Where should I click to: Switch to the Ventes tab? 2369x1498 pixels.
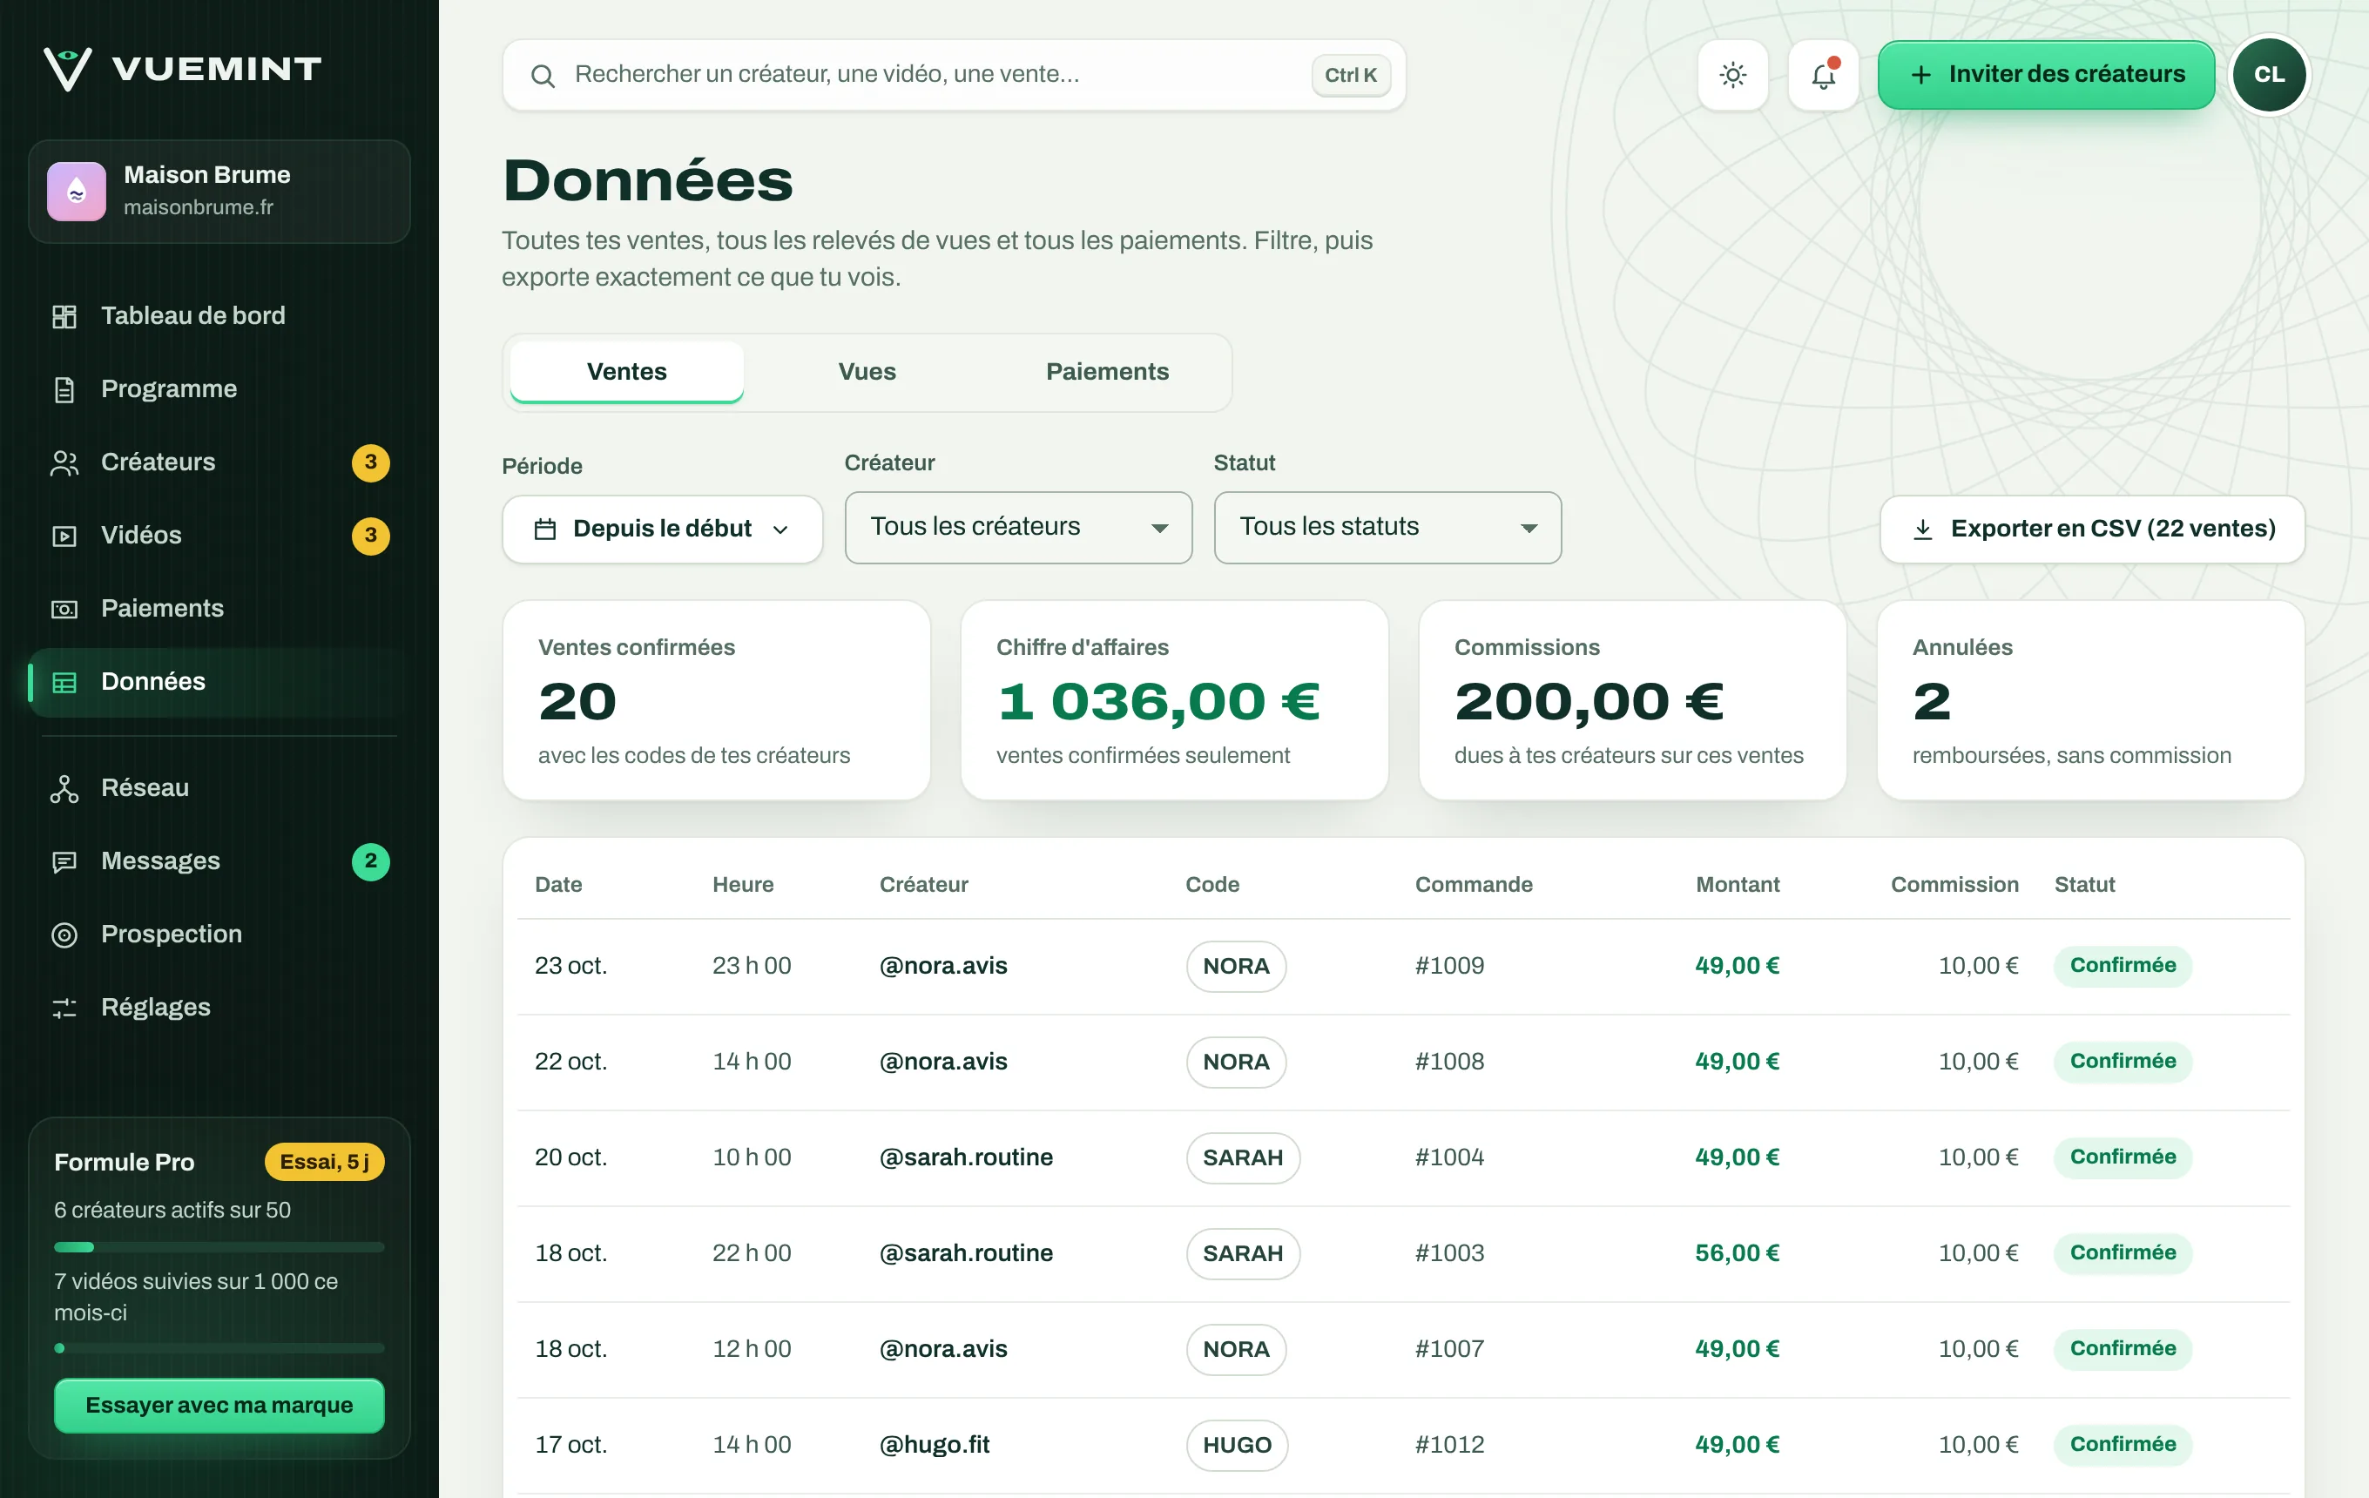tap(627, 372)
